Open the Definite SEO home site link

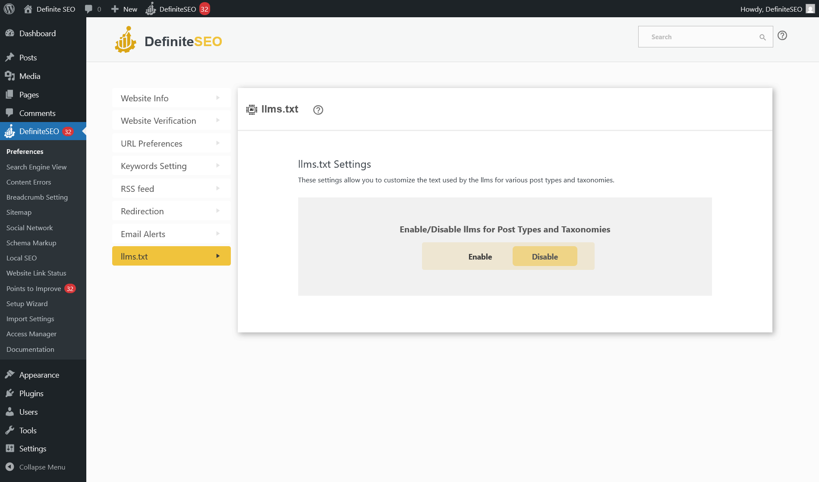coord(49,9)
